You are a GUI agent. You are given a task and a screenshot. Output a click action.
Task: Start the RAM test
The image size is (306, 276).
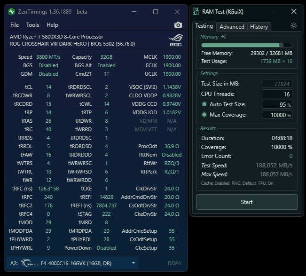coord(247,202)
